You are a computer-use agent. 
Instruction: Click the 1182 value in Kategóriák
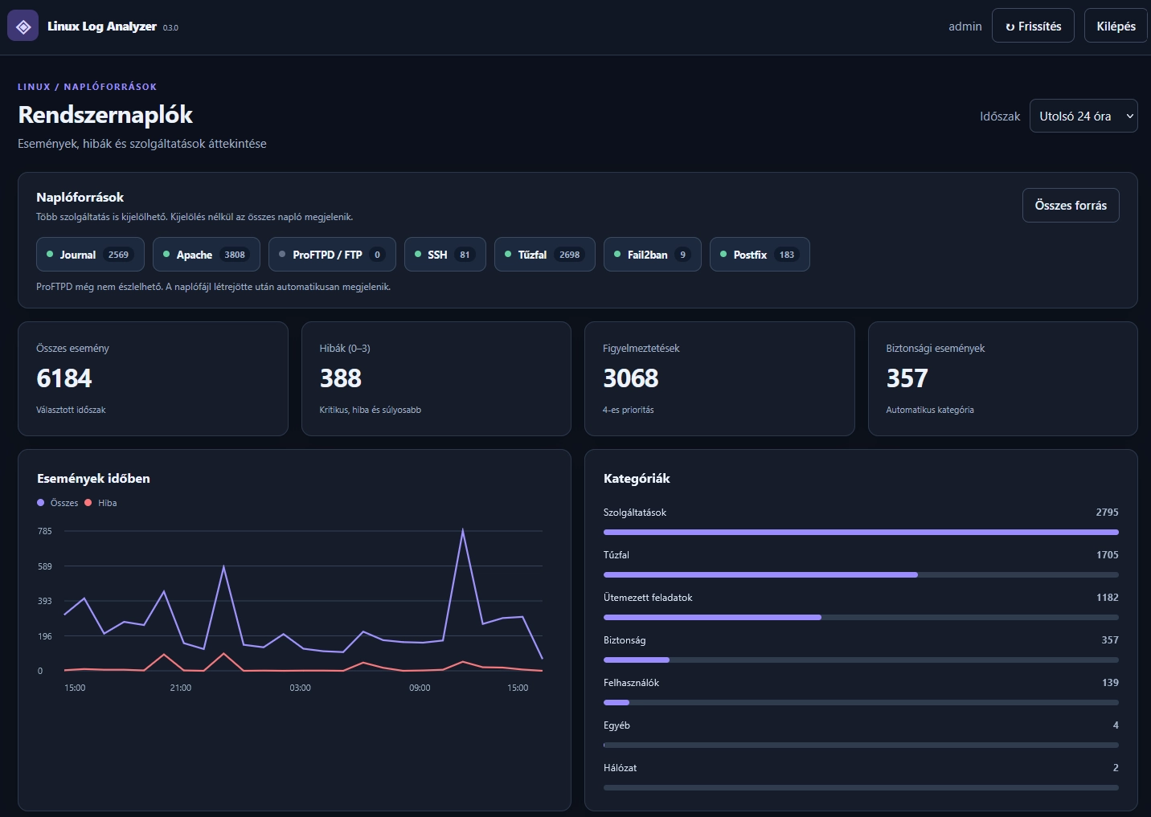pyautogui.click(x=1107, y=598)
